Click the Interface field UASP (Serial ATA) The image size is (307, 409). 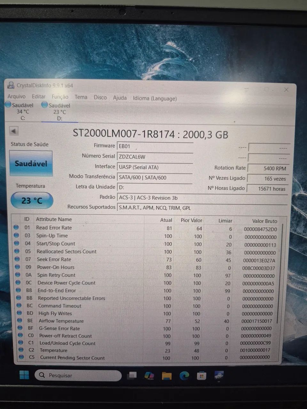155,167
